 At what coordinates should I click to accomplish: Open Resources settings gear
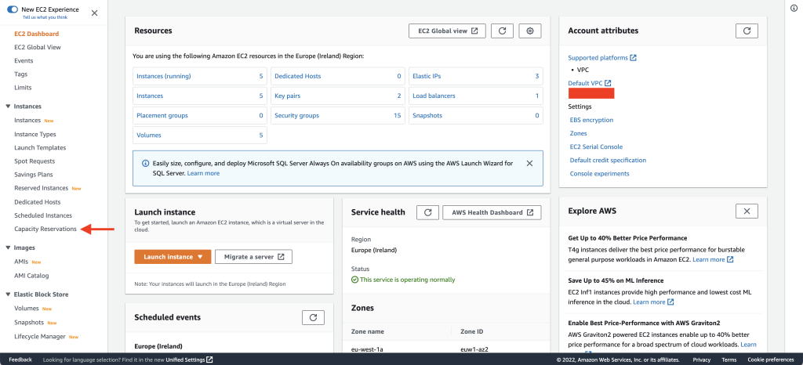pos(530,31)
